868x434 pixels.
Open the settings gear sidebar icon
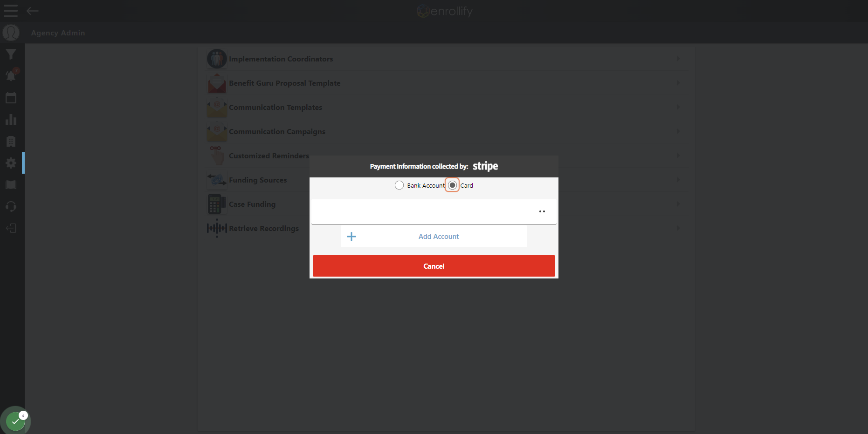[11, 163]
